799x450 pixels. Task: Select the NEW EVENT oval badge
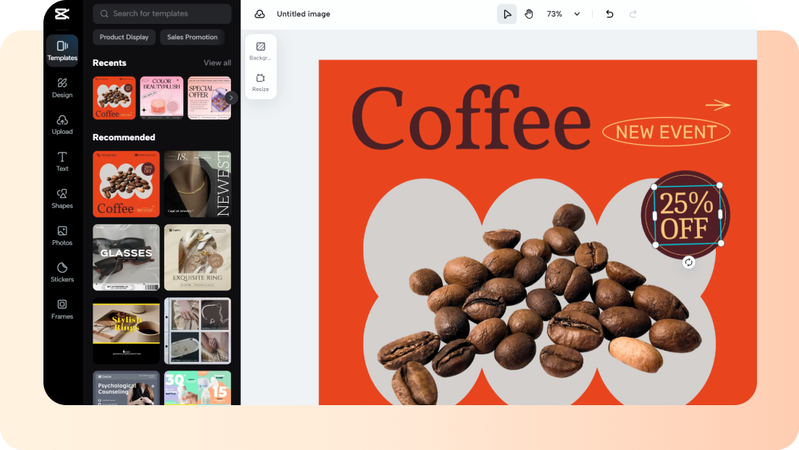[x=666, y=132]
